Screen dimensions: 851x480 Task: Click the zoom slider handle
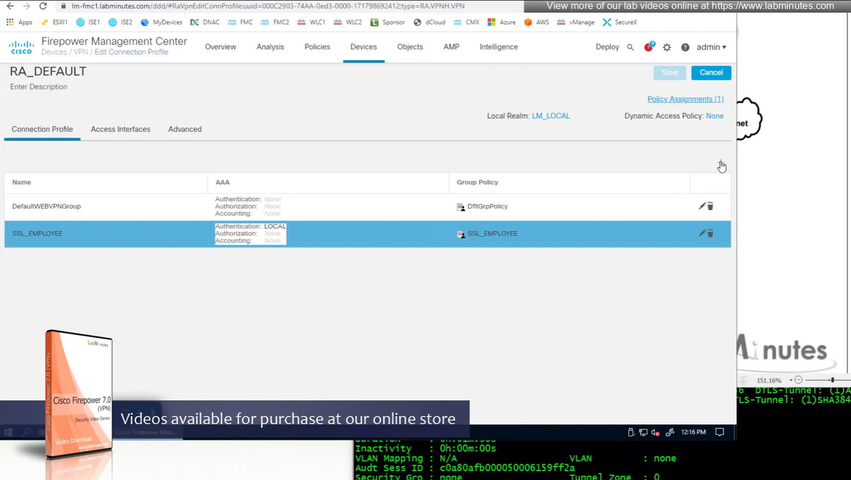pos(833,380)
